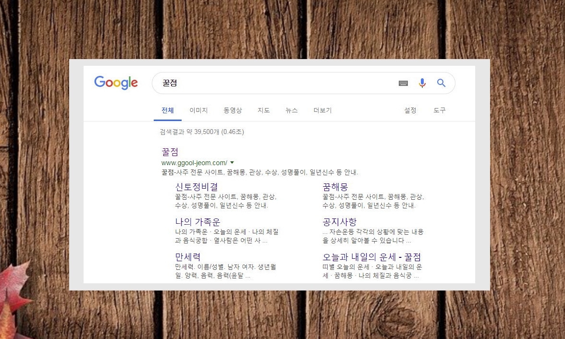Open the 나의 가족운 sitelink

pyautogui.click(x=197, y=222)
